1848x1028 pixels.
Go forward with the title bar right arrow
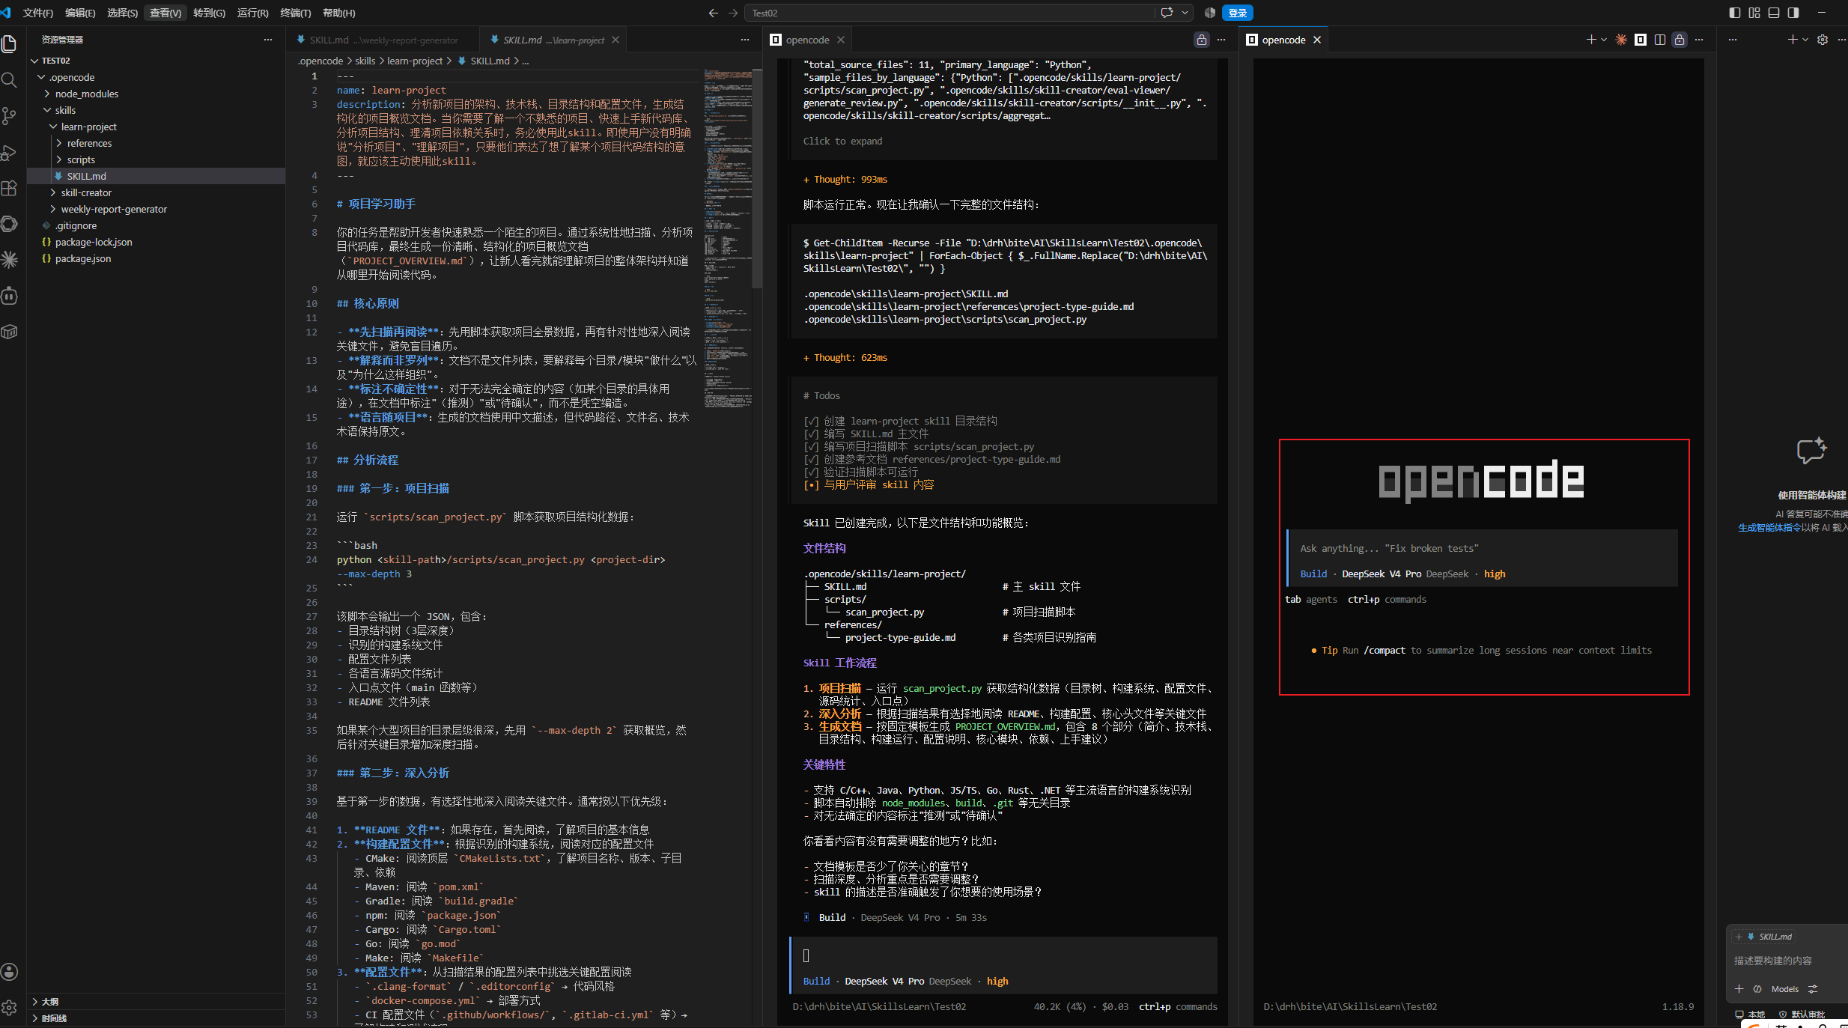(x=733, y=13)
